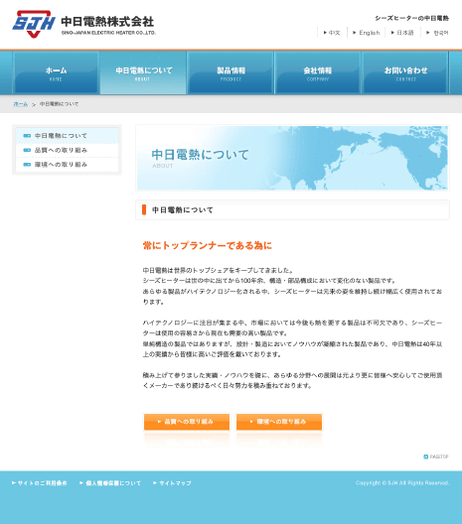Viewport: 462px width, 524px height.
Task: Click orange 品質への取り組み button
Action: (187, 422)
